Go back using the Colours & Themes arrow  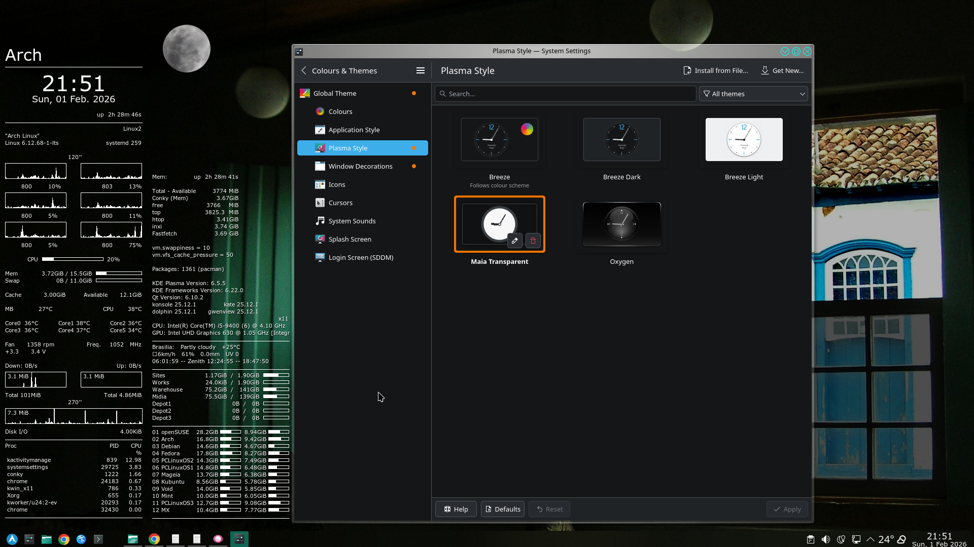tap(304, 71)
